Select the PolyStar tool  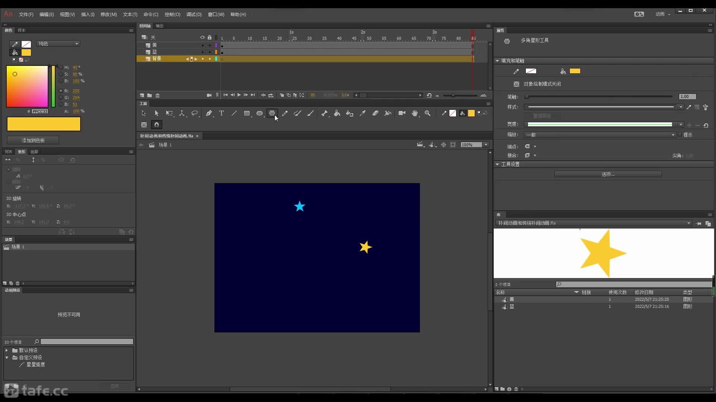[x=272, y=113]
